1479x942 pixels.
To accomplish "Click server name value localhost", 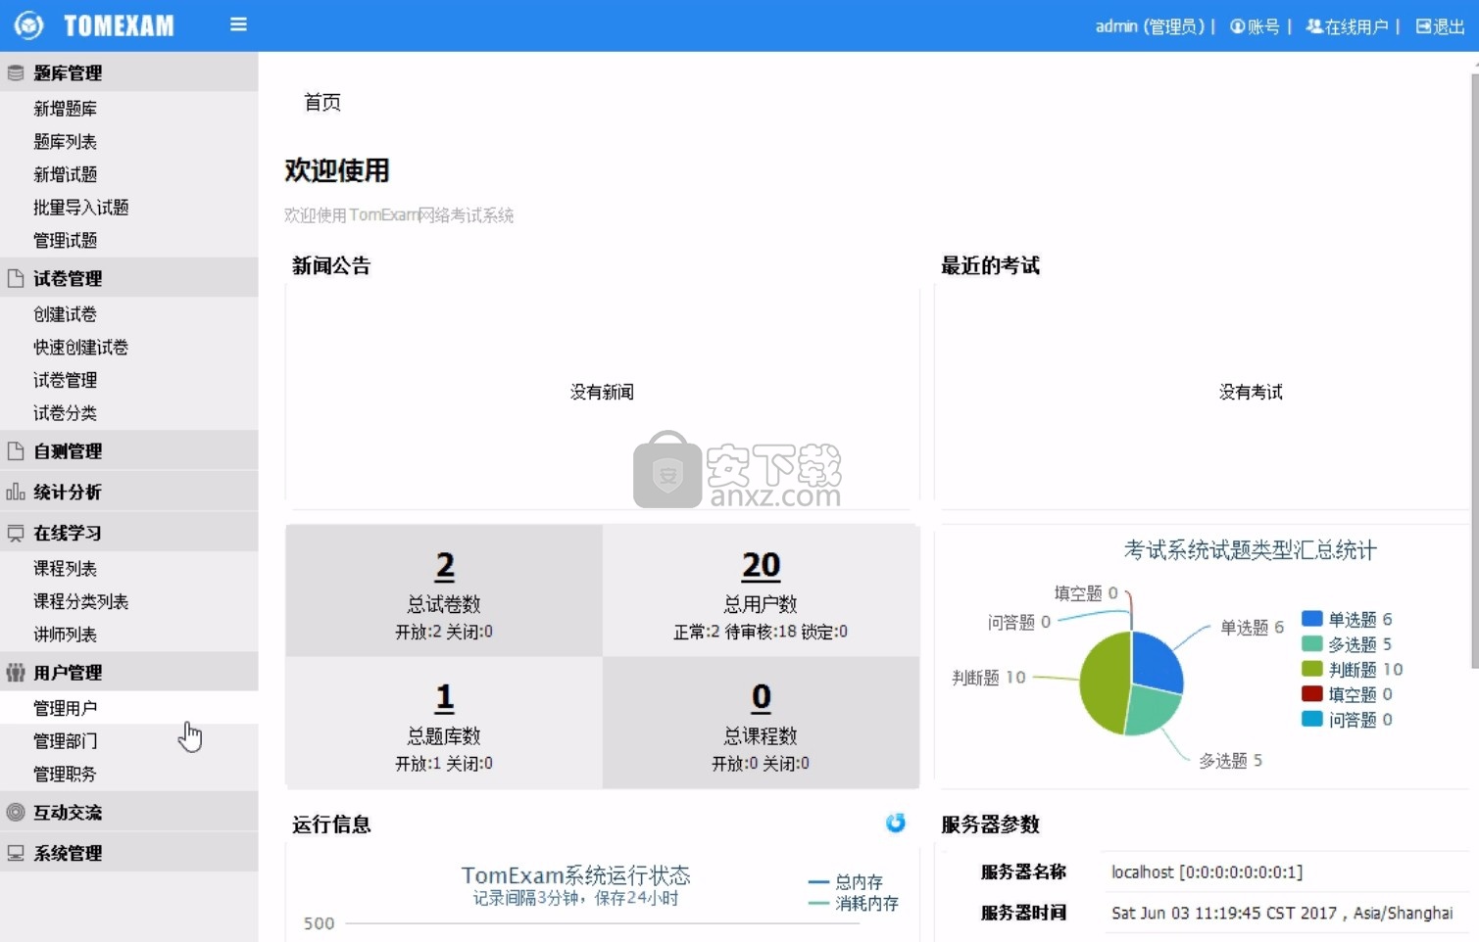I will tap(1207, 871).
